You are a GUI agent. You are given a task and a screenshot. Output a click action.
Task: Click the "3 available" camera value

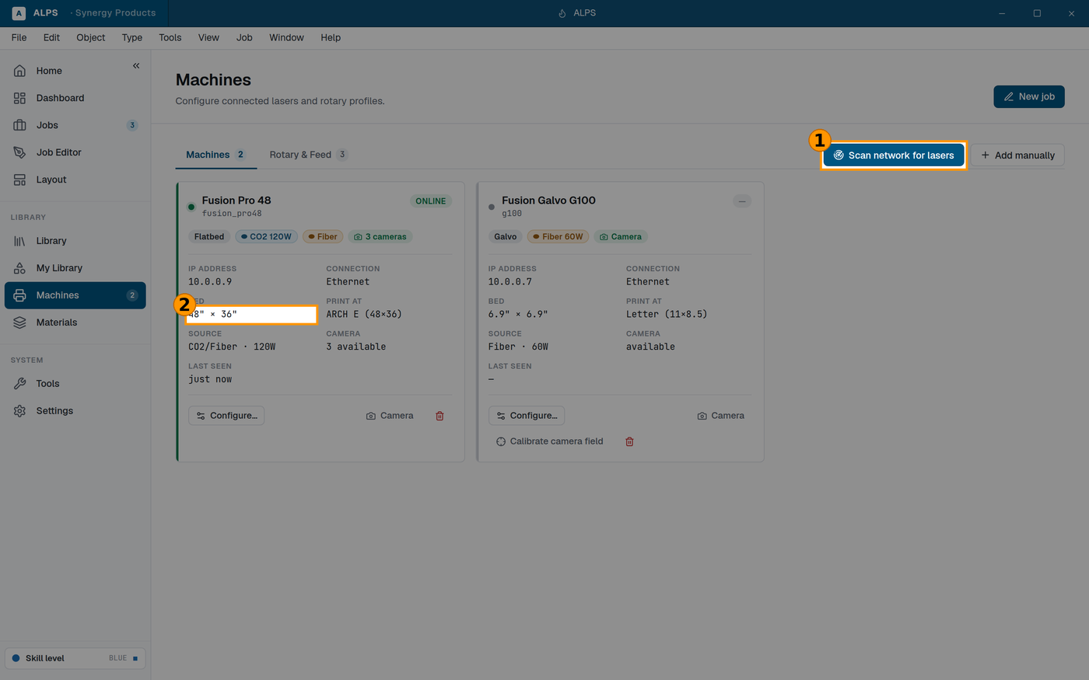click(356, 347)
